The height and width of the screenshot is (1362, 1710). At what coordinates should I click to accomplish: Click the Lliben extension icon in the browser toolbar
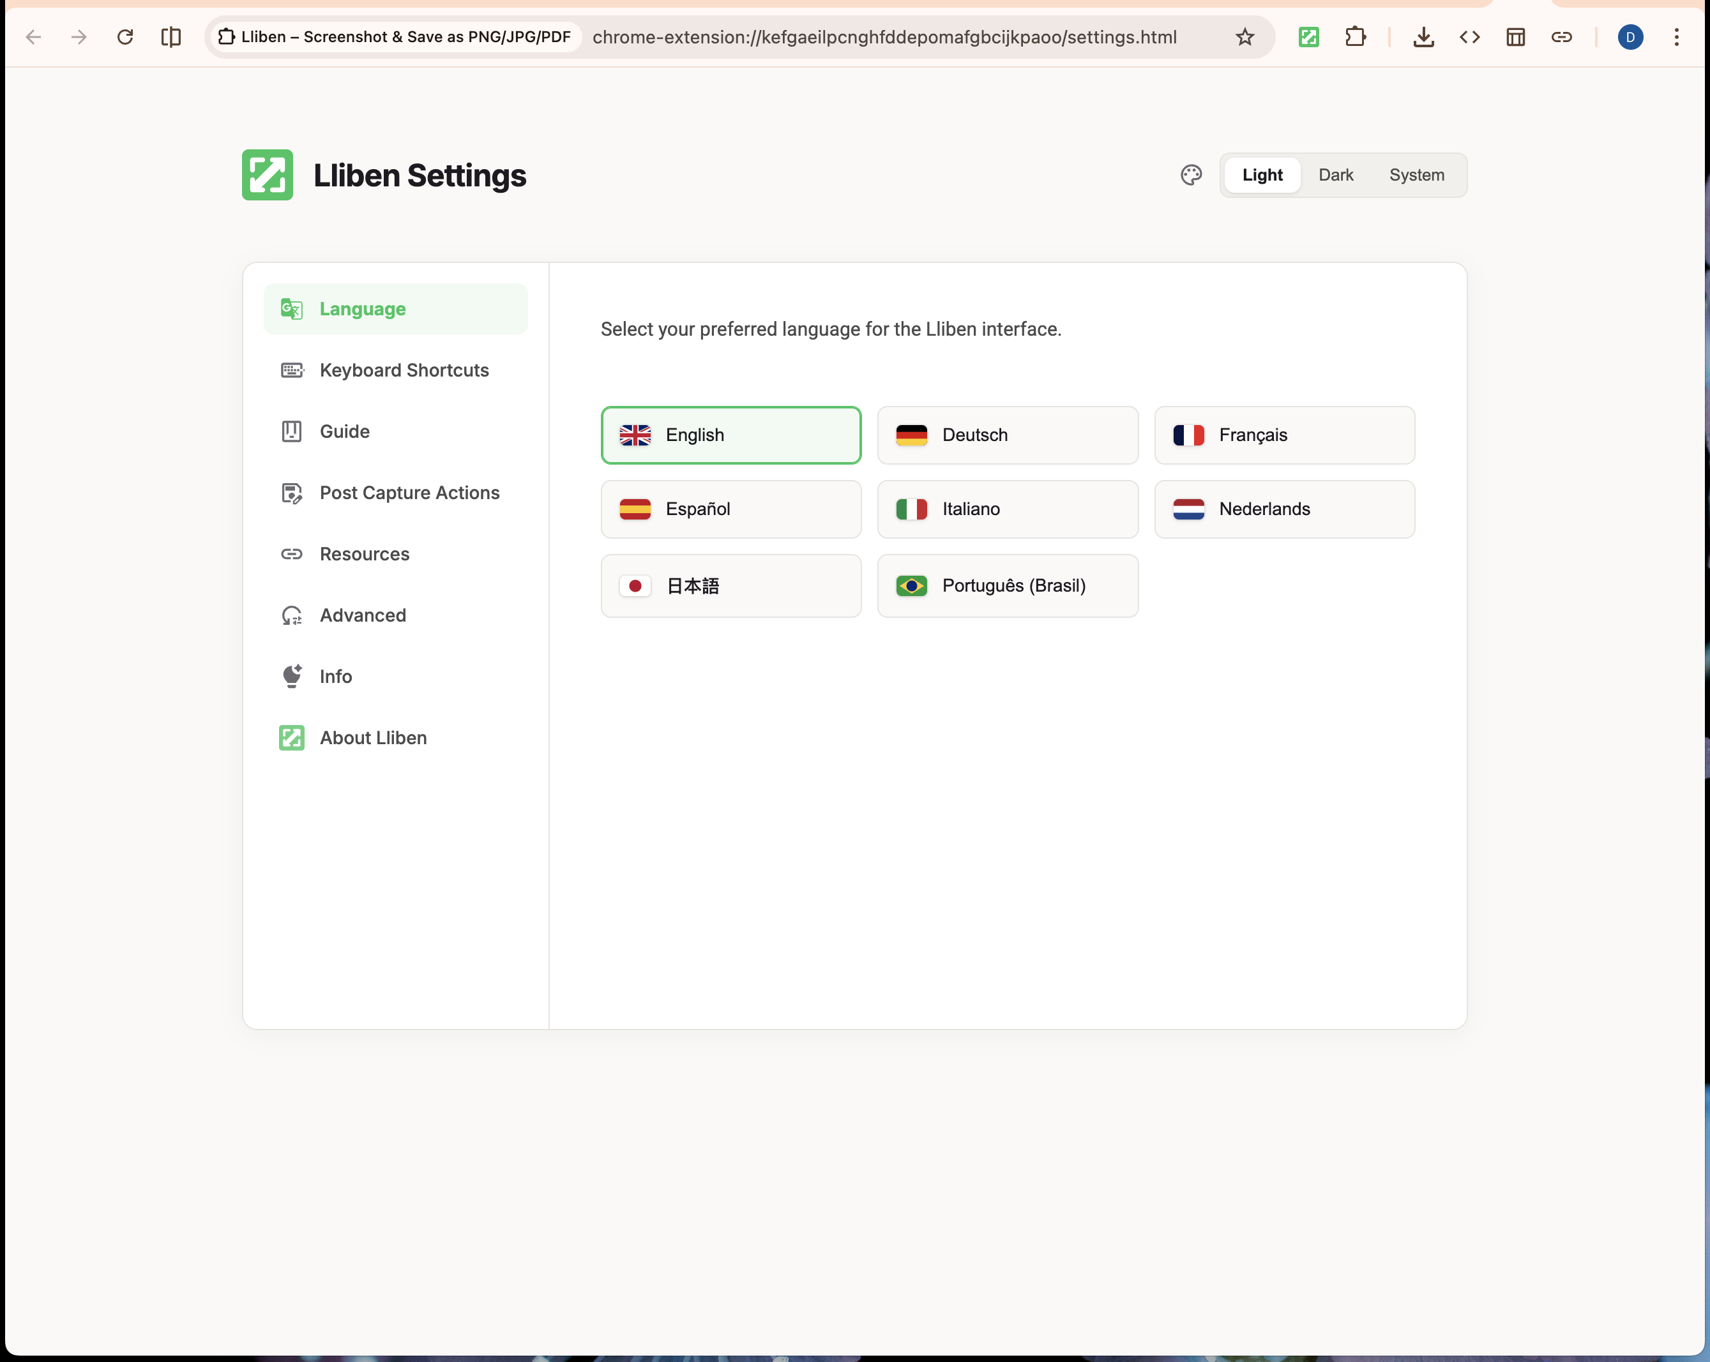pyautogui.click(x=1308, y=36)
